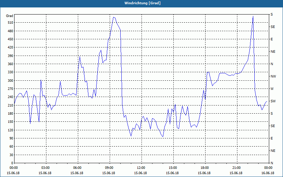Click the 15.06.18 date under 06:00

click(77, 173)
